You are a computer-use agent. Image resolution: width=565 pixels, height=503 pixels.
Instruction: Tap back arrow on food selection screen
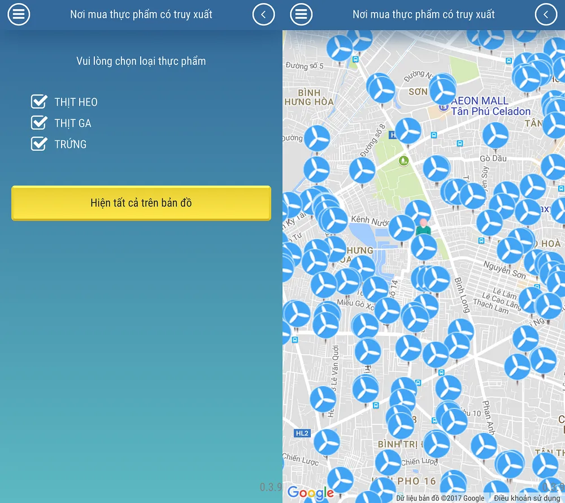(263, 15)
